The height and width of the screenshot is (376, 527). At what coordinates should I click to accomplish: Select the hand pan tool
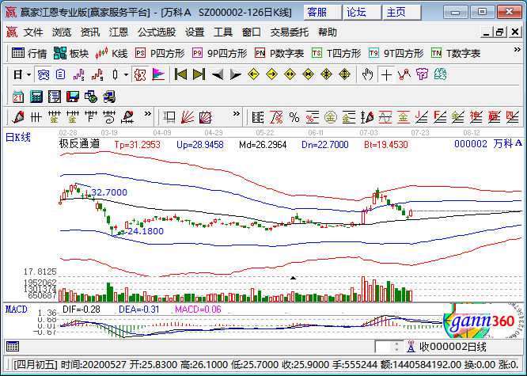tap(368, 74)
